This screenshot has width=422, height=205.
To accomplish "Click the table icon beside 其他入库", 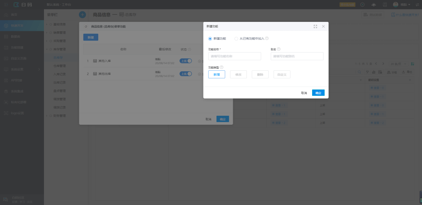I will [x=95, y=61].
